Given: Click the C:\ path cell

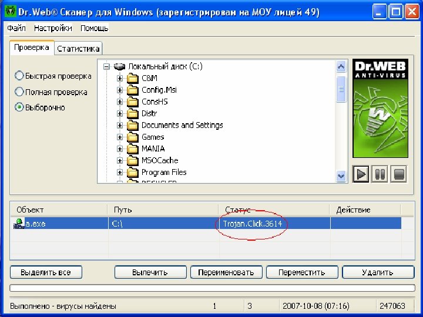Looking at the screenshot, I should [164, 224].
